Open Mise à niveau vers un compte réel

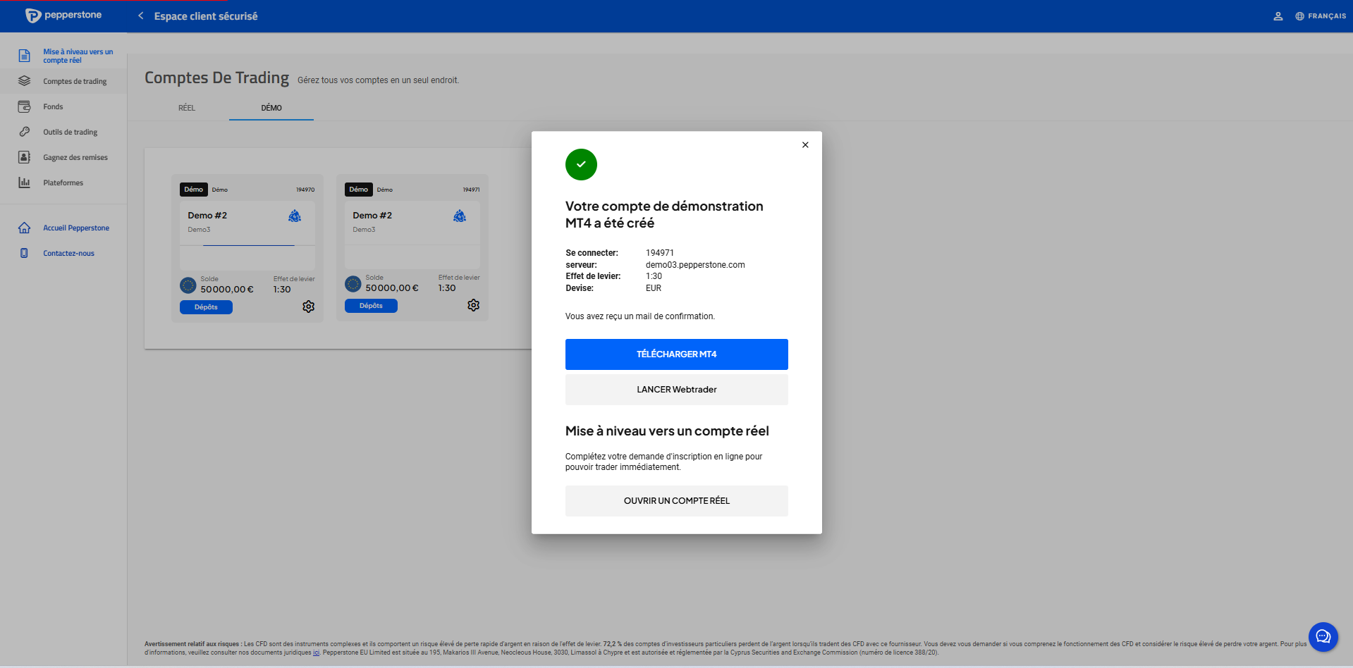pyautogui.click(x=78, y=56)
